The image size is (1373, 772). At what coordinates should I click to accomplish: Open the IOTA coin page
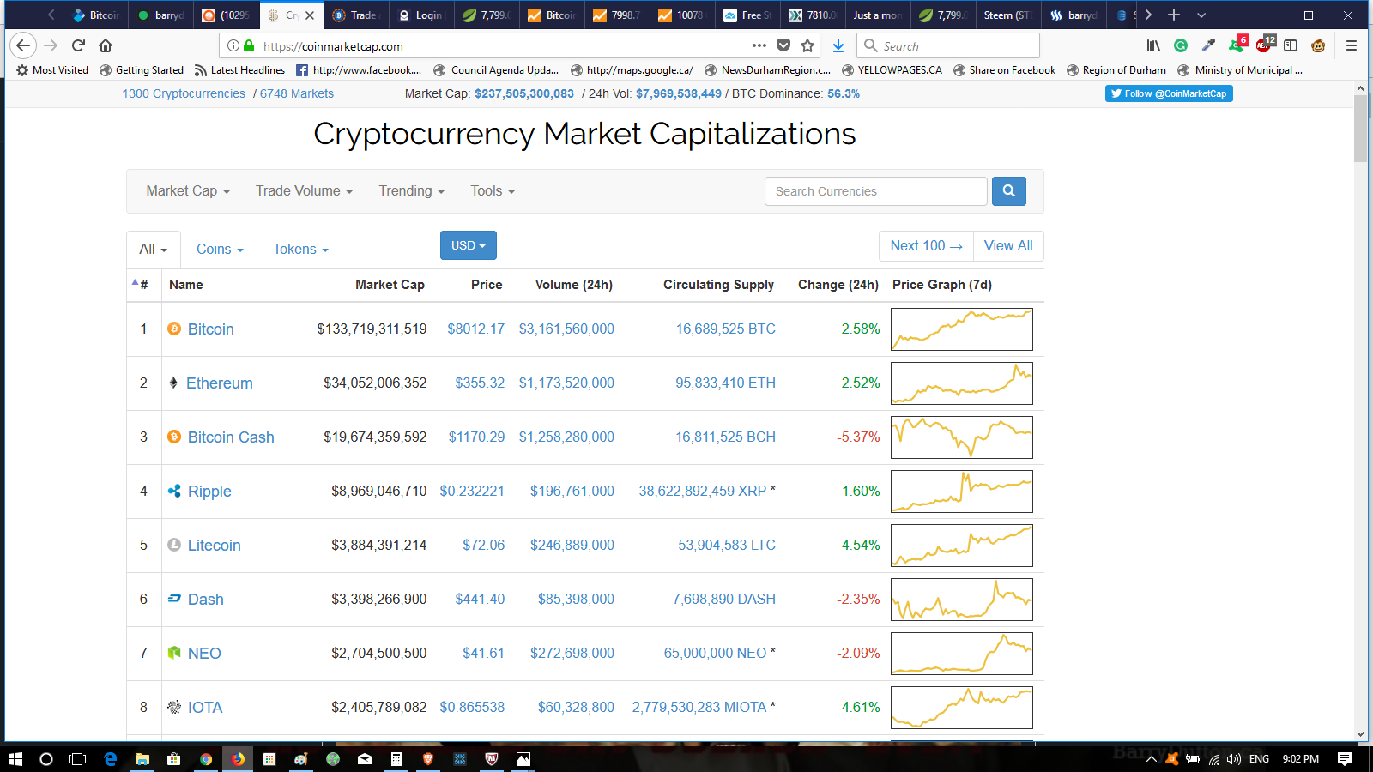pyautogui.click(x=205, y=708)
